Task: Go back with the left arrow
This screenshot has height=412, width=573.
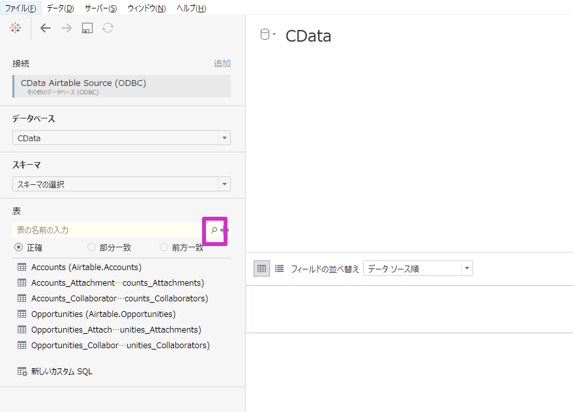Action: tap(46, 28)
